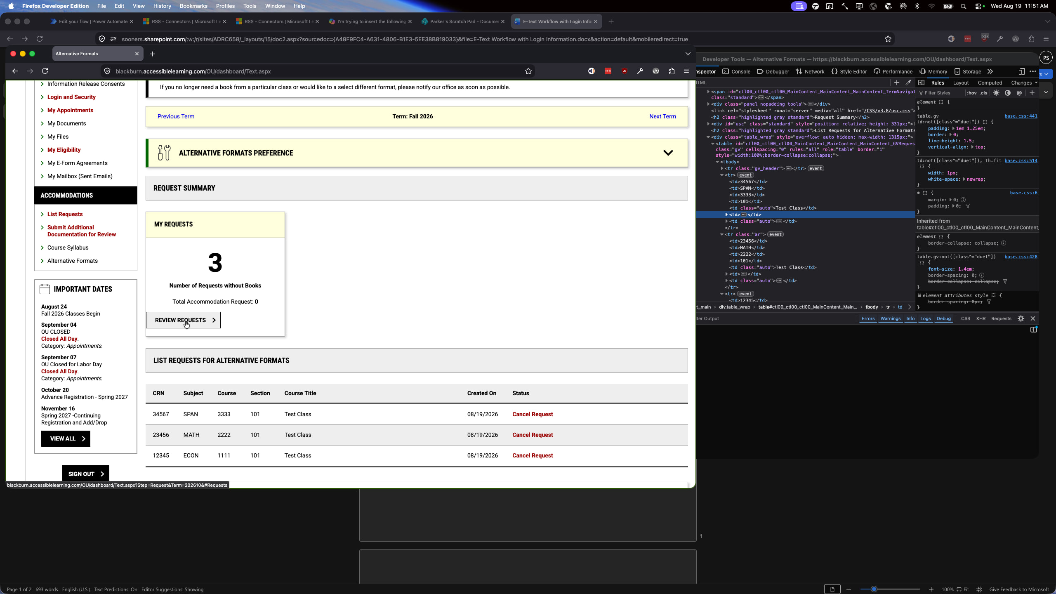Bookmark blackburn page with star icon
Viewport: 1056px width, 594px height.
click(528, 71)
